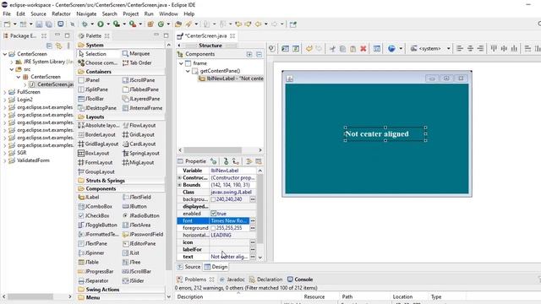541x304 pixels.
Task: Open the Declaration tab
Action: click(265, 280)
